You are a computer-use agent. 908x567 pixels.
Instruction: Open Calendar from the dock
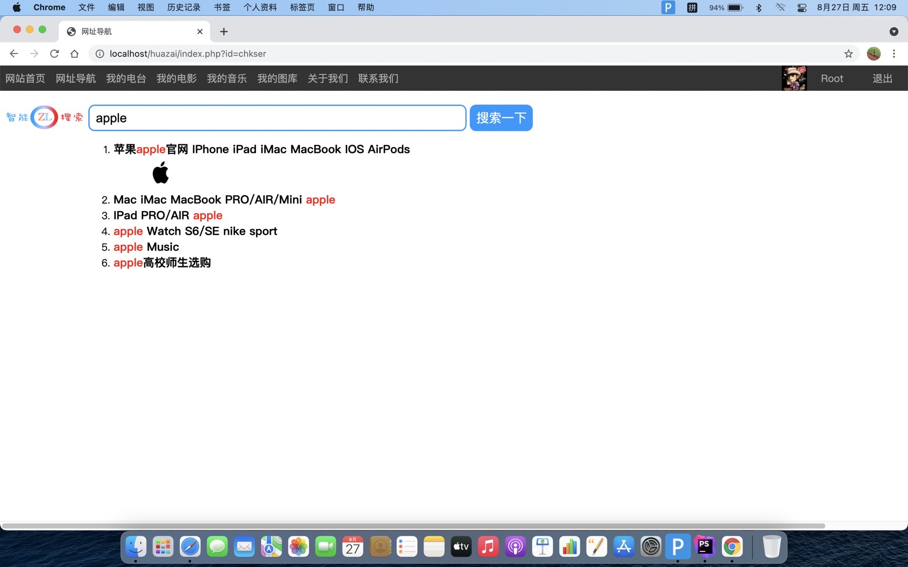353,547
